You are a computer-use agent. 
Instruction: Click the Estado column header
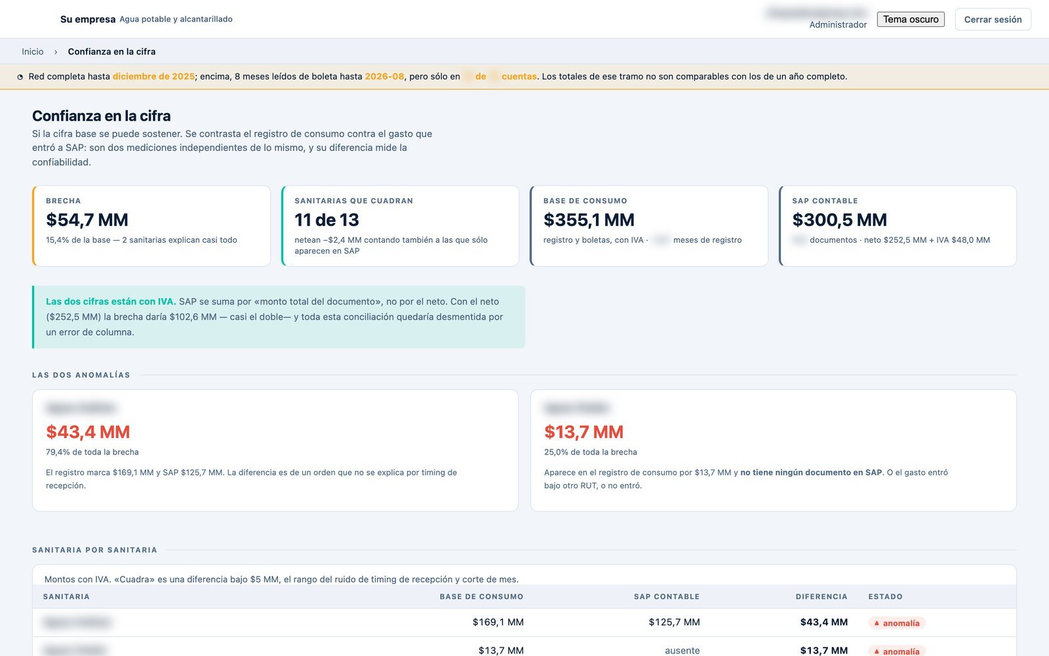(886, 597)
